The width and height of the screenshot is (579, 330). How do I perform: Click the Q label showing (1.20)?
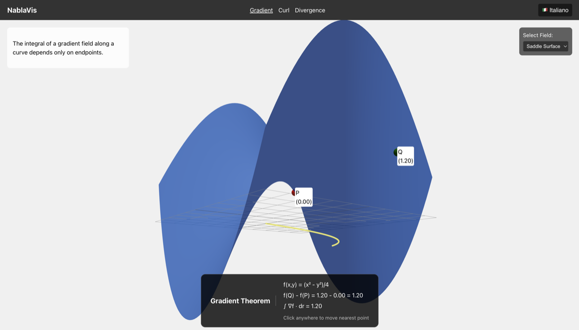click(405, 156)
